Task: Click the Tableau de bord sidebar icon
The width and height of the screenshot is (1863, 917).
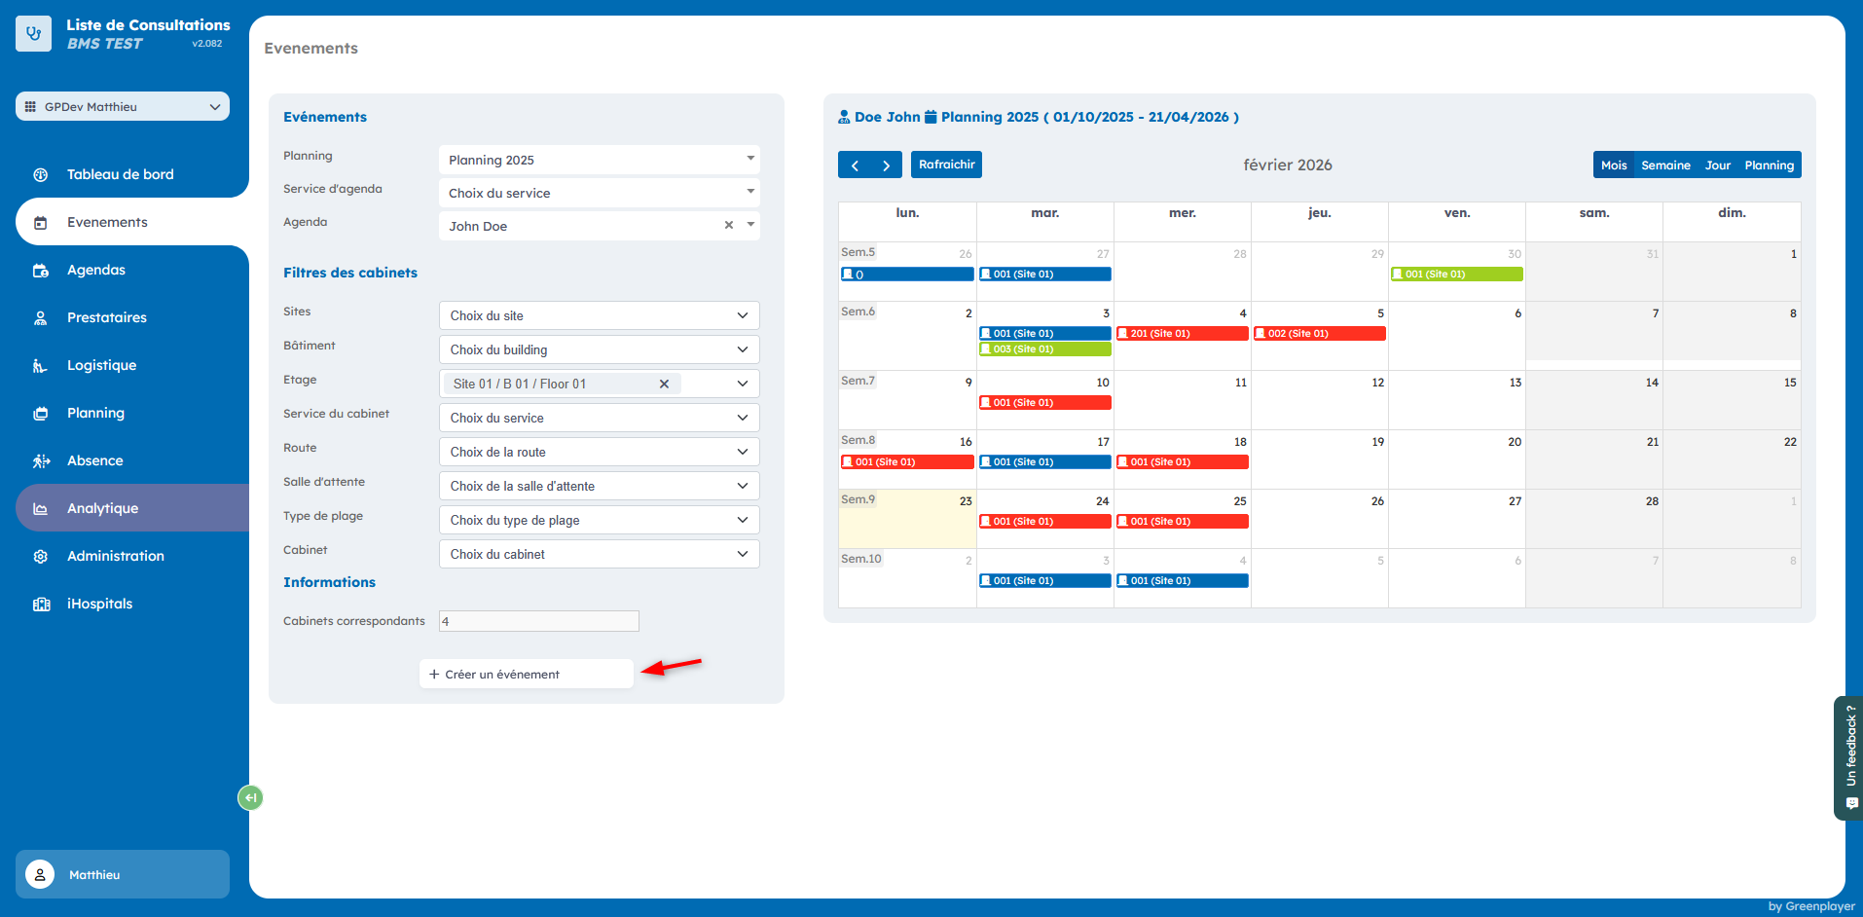Action: click(41, 175)
